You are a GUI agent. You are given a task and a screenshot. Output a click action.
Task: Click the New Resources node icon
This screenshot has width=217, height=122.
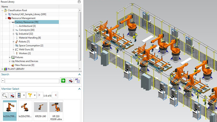(x=13, y=65)
